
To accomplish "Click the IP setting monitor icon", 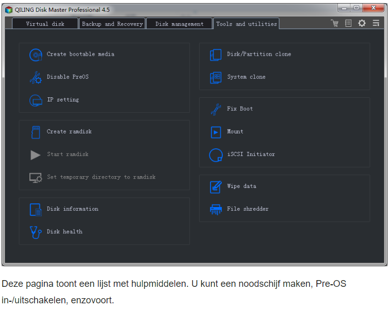I will point(36,100).
